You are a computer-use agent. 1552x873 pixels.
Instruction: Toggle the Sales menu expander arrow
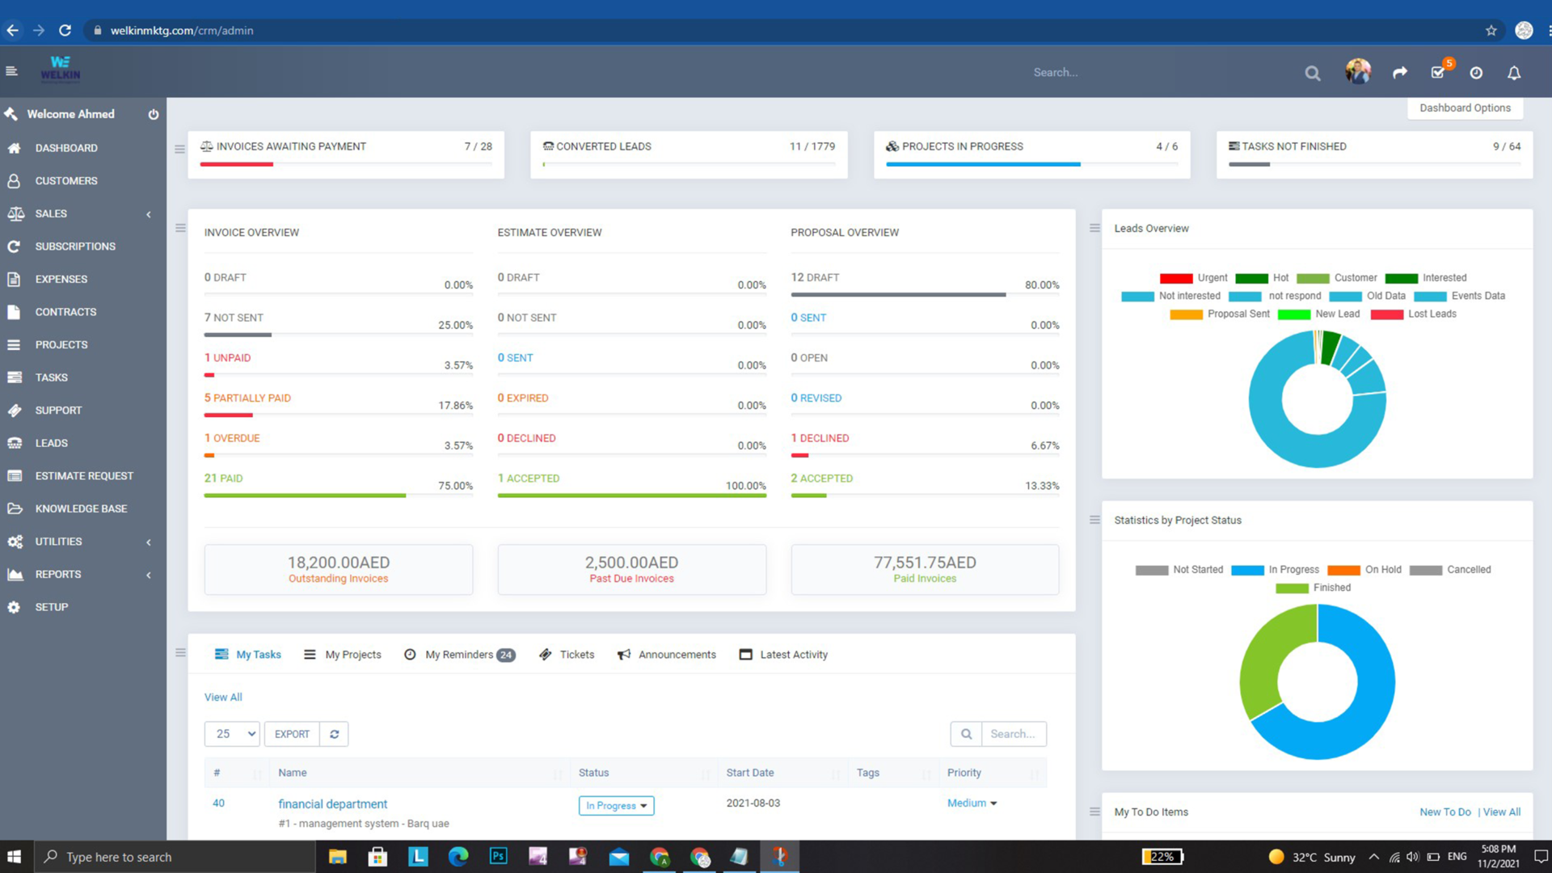click(150, 213)
